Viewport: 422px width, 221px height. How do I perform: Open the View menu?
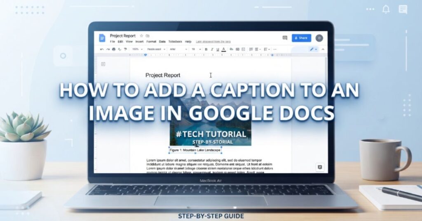[129, 41]
